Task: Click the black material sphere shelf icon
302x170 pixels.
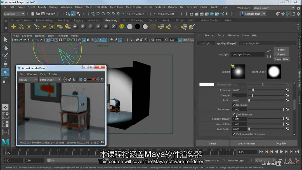Action: pyautogui.click(x=137, y=27)
